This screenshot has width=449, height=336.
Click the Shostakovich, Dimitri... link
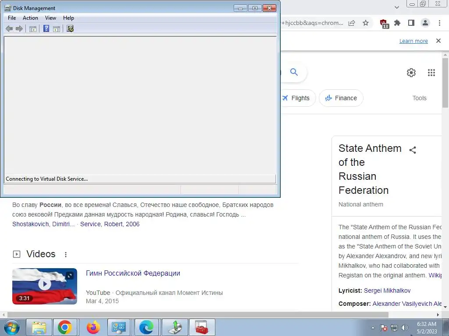tap(43, 224)
